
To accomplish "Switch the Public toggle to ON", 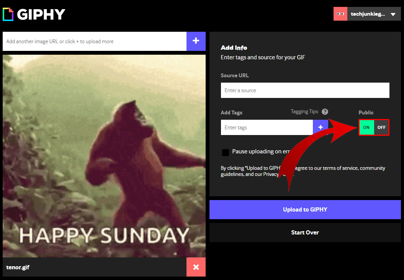I will [366, 127].
